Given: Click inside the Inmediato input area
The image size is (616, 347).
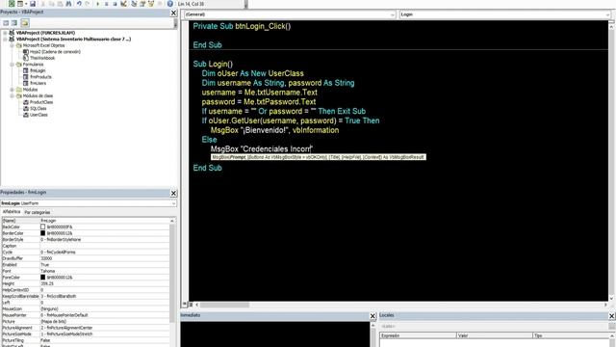Looking at the screenshot, I should [275, 334].
